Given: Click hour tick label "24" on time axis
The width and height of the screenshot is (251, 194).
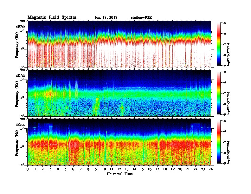Looking at the screenshot, I should click(211, 169).
